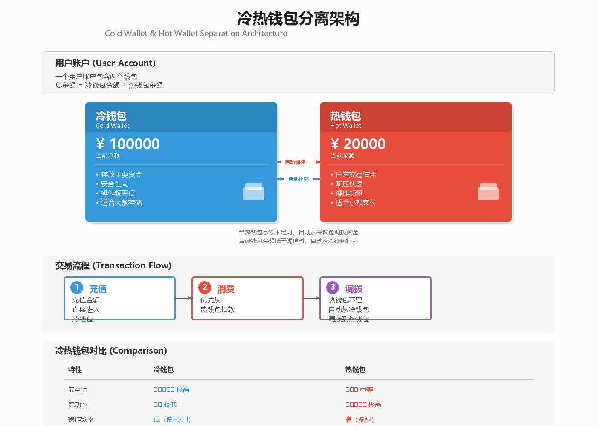The height and width of the screenshot is (426, 597).
Task: Click the wallet icon in the Cold Wallet card
Action: [254, 192]
